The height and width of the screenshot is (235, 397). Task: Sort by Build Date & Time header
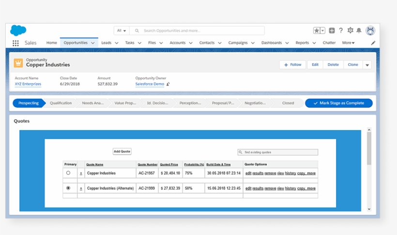click(x=218, y=164)
